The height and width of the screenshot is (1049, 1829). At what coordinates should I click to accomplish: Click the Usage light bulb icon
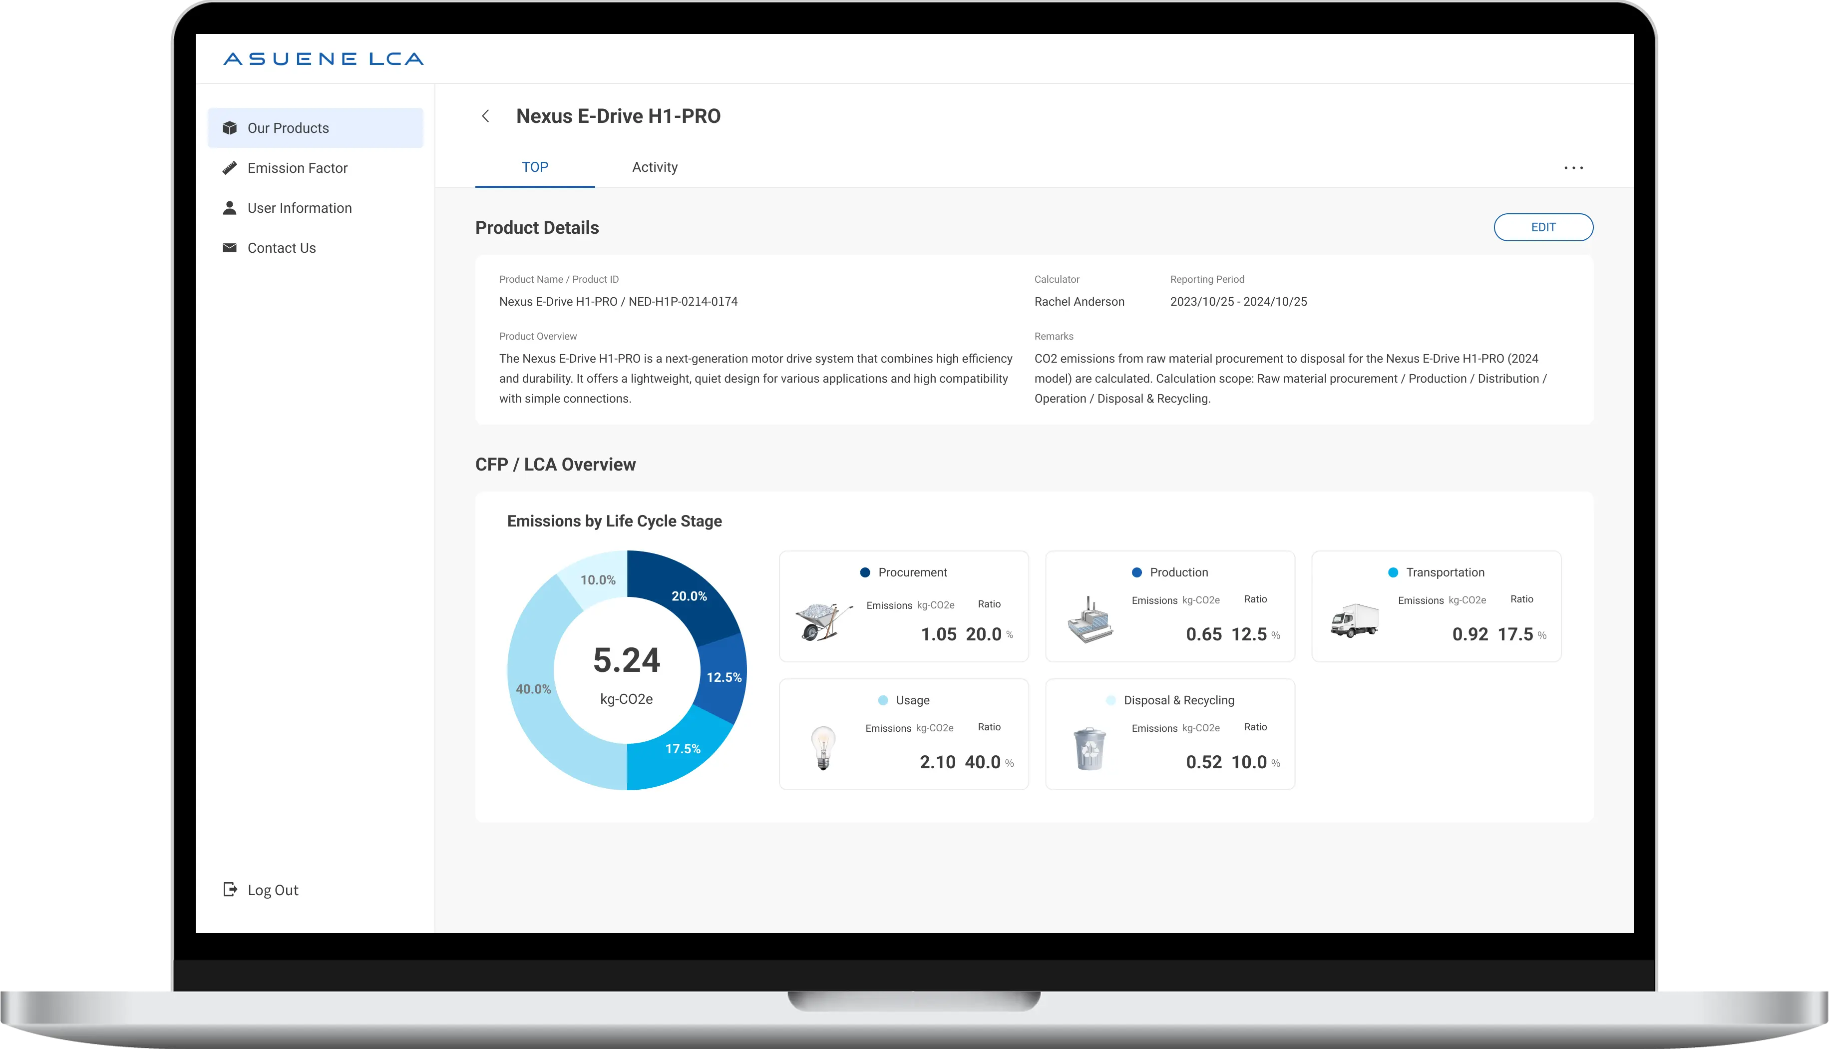point(823,748)
